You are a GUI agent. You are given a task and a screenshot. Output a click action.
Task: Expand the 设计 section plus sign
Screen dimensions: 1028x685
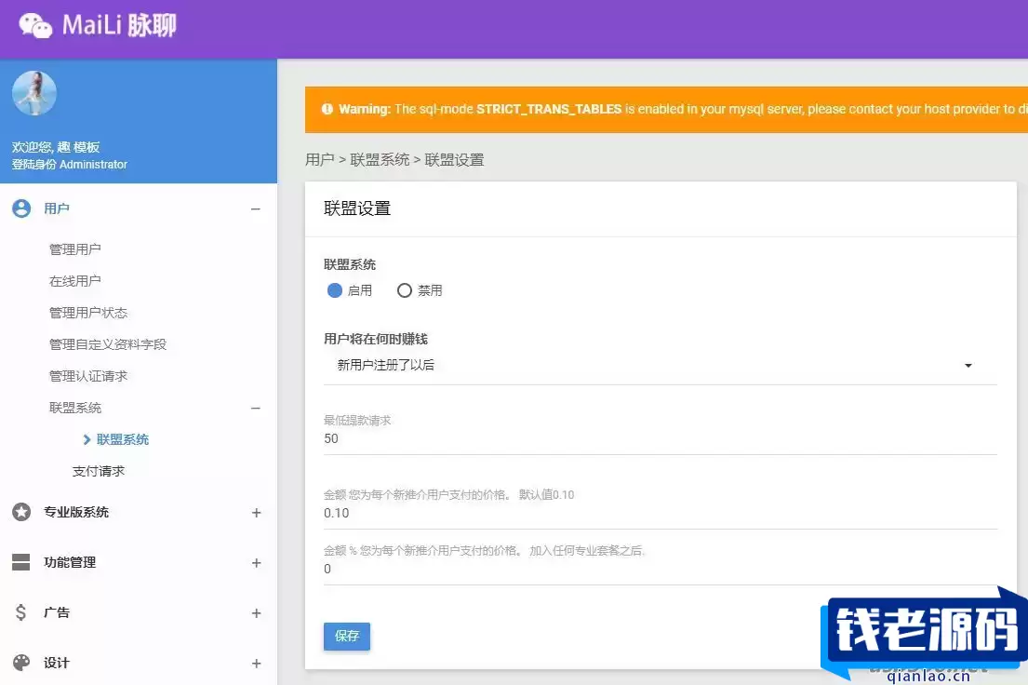[x=257, y=664]
